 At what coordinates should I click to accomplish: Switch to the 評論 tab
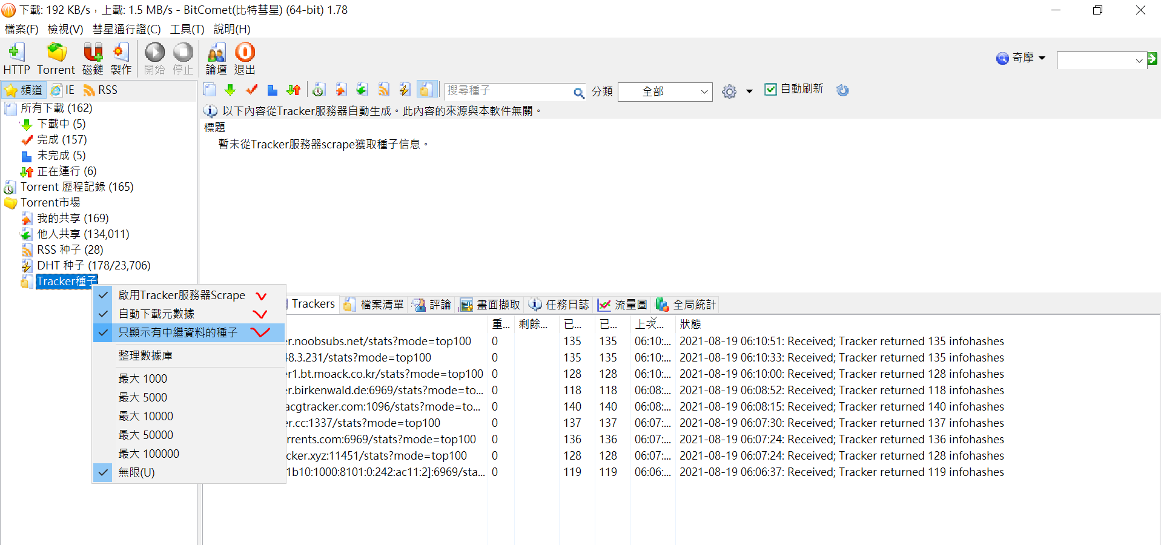(x=432, y=305)
